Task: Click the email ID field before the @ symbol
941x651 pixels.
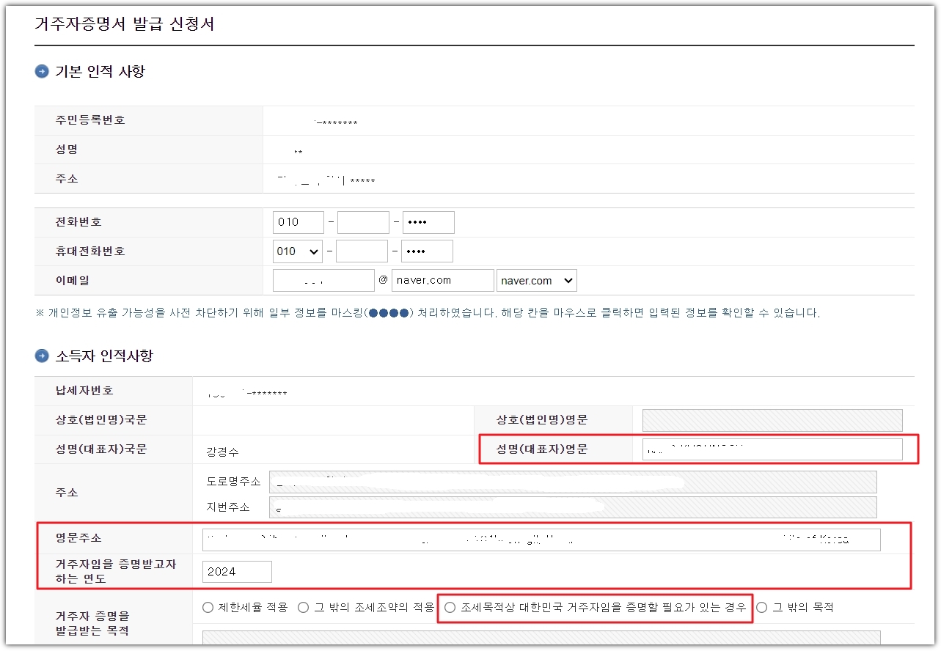Action: click(x=323, y=280)
